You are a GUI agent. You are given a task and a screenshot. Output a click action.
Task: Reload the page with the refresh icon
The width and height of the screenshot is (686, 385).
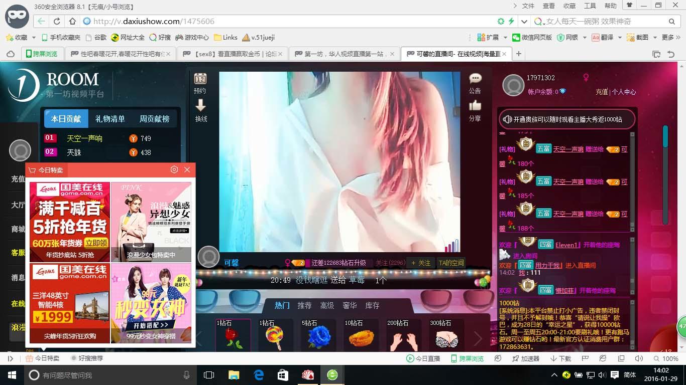(x=57, y=22)
